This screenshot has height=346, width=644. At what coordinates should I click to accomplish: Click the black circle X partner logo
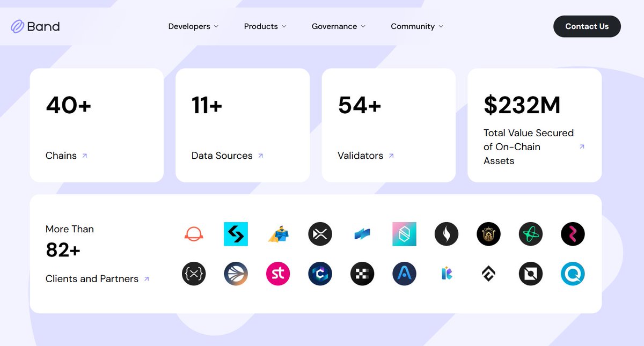click(x=320, y=234)
